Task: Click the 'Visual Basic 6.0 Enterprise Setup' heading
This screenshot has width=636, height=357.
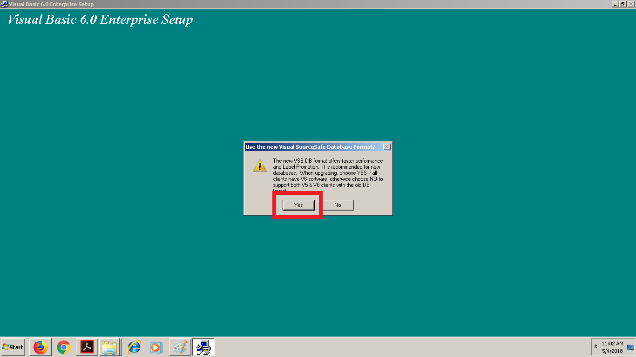Action: [100, 20]
